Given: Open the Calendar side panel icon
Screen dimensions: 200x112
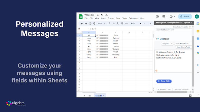Looking at the screenshot, I should pyautogui.click(x=198, y=24).
